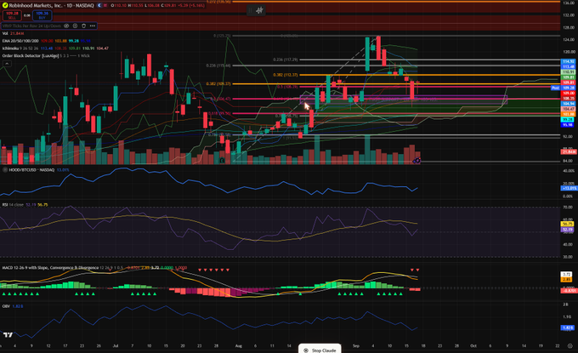The image size is (578, 353).
Task: Collapse the indicator legend with chevron arrow
Action: point(7,64)
